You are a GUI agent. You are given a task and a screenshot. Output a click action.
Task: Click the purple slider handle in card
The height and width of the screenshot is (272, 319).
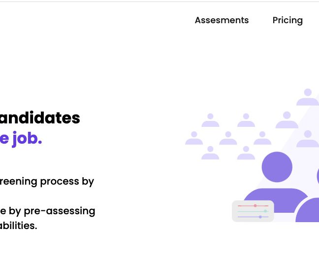(260, 217)
